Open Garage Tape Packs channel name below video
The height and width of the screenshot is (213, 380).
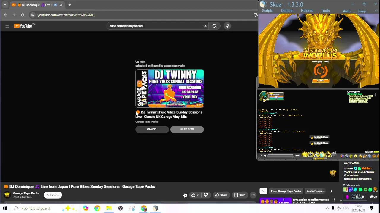coord(26,193)
